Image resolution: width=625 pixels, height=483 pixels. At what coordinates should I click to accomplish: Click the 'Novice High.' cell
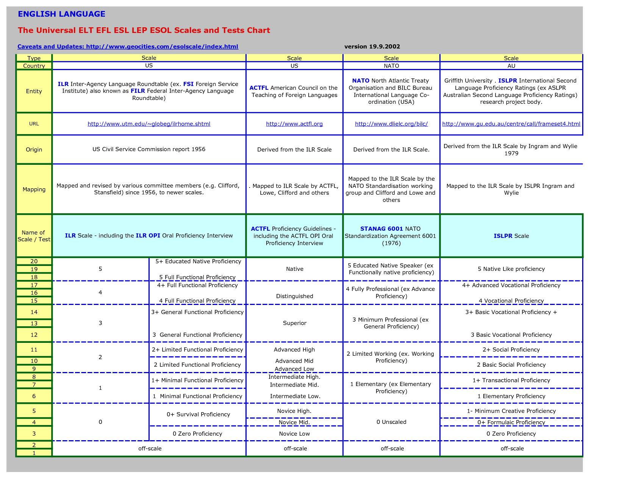[294, 411]
